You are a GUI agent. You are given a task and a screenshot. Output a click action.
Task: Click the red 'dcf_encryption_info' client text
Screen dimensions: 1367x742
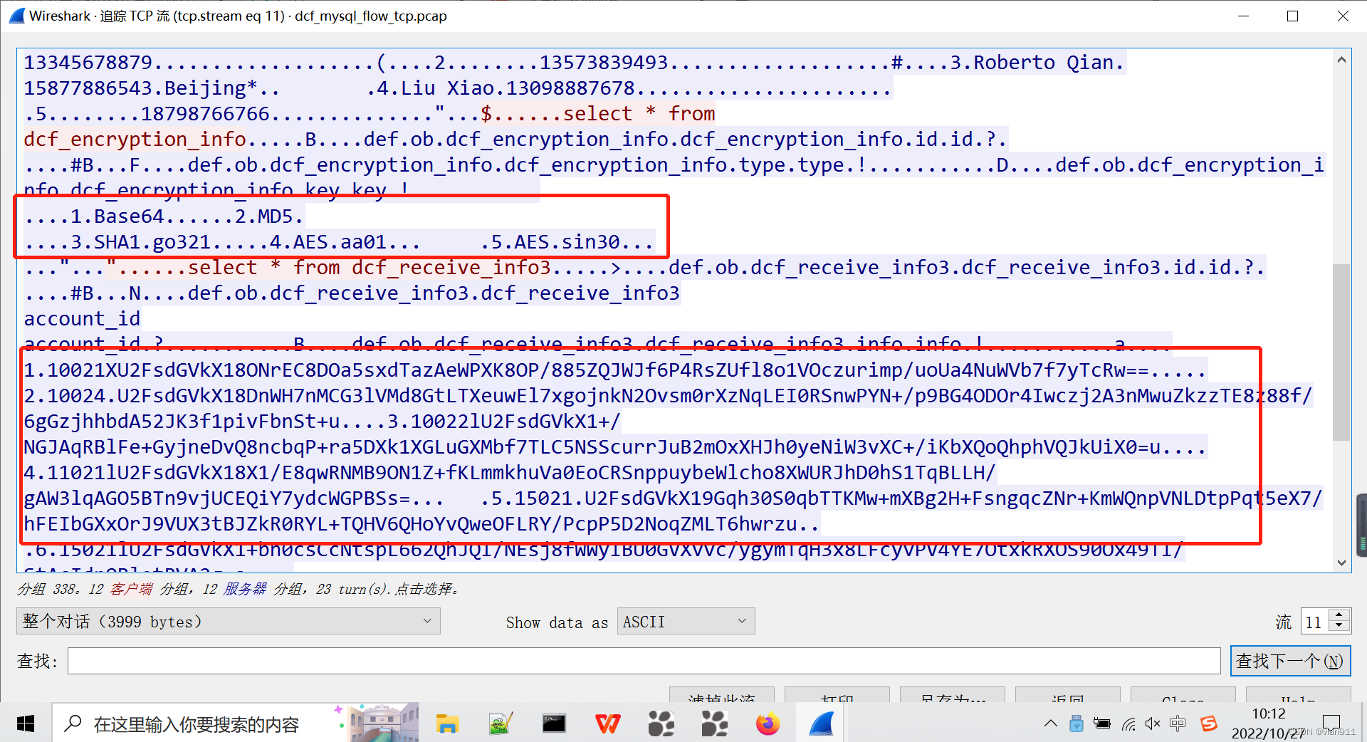tap(135, 140)
